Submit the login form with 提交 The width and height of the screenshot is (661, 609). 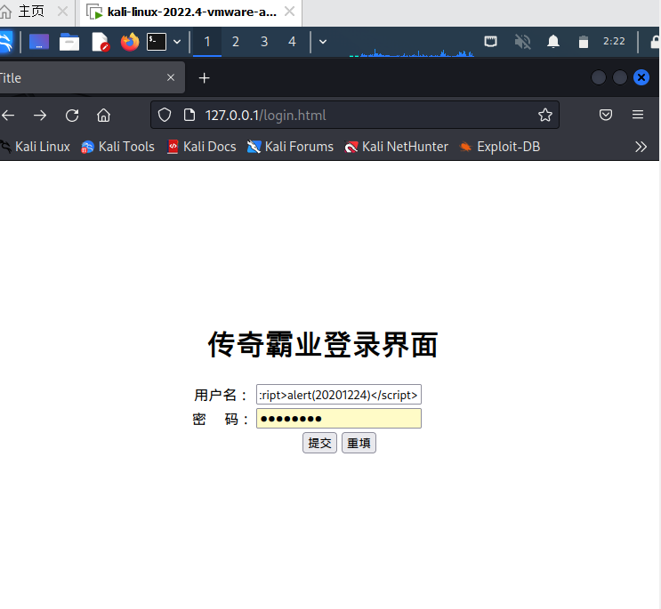(x=319, y=443)
